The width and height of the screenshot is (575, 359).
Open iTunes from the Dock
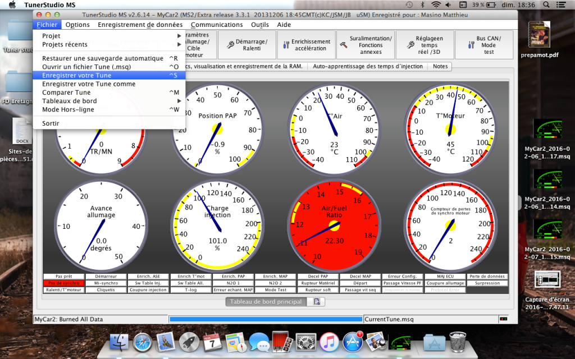(329, 342)
